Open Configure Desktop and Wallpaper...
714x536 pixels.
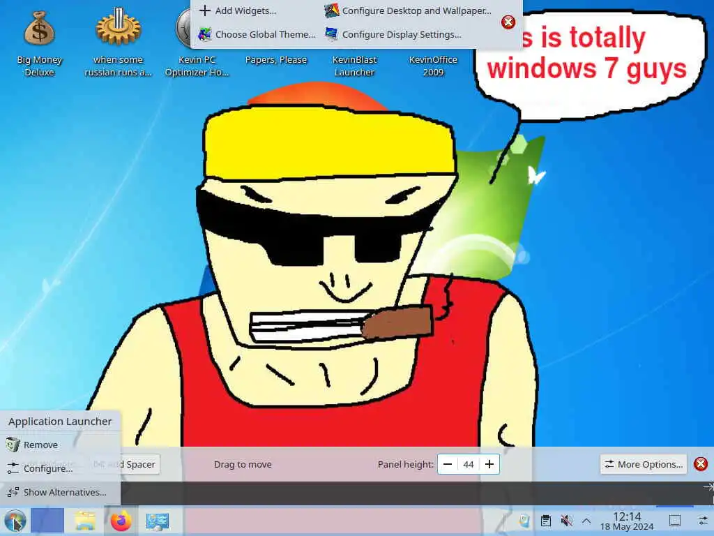point(408,10)
